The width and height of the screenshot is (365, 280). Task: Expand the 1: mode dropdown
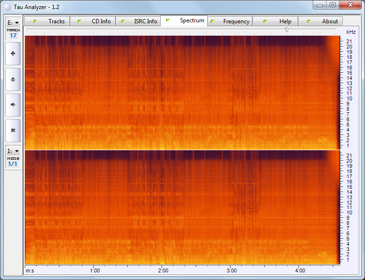tap(13, 151)
